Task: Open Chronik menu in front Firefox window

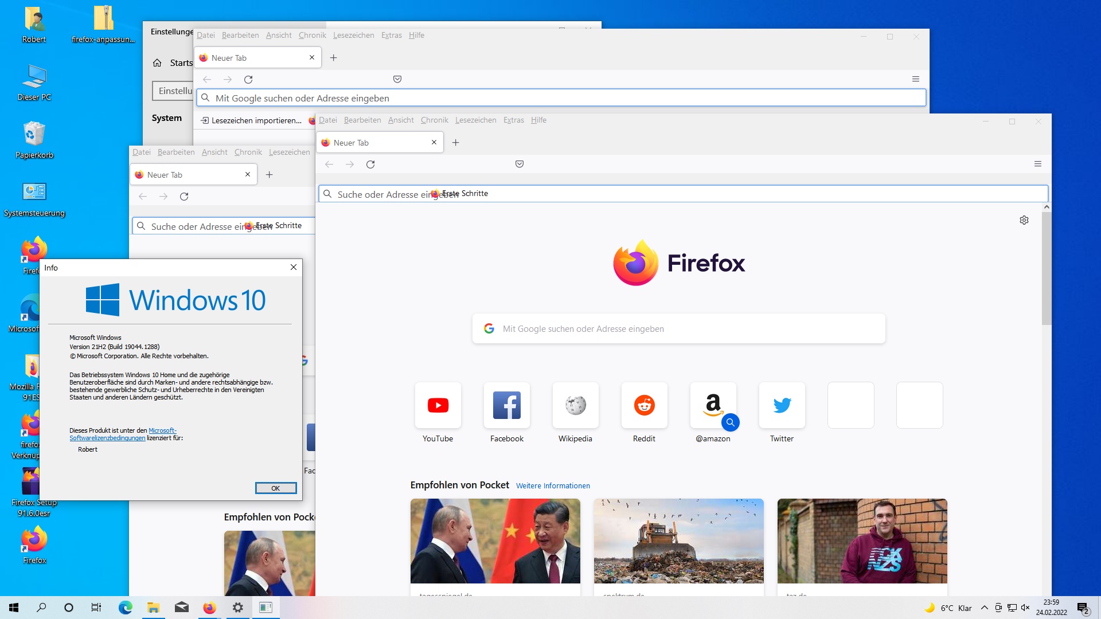Action: (434, 120)
